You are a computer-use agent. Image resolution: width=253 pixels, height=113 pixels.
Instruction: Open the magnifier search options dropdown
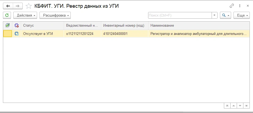[226, 15]
